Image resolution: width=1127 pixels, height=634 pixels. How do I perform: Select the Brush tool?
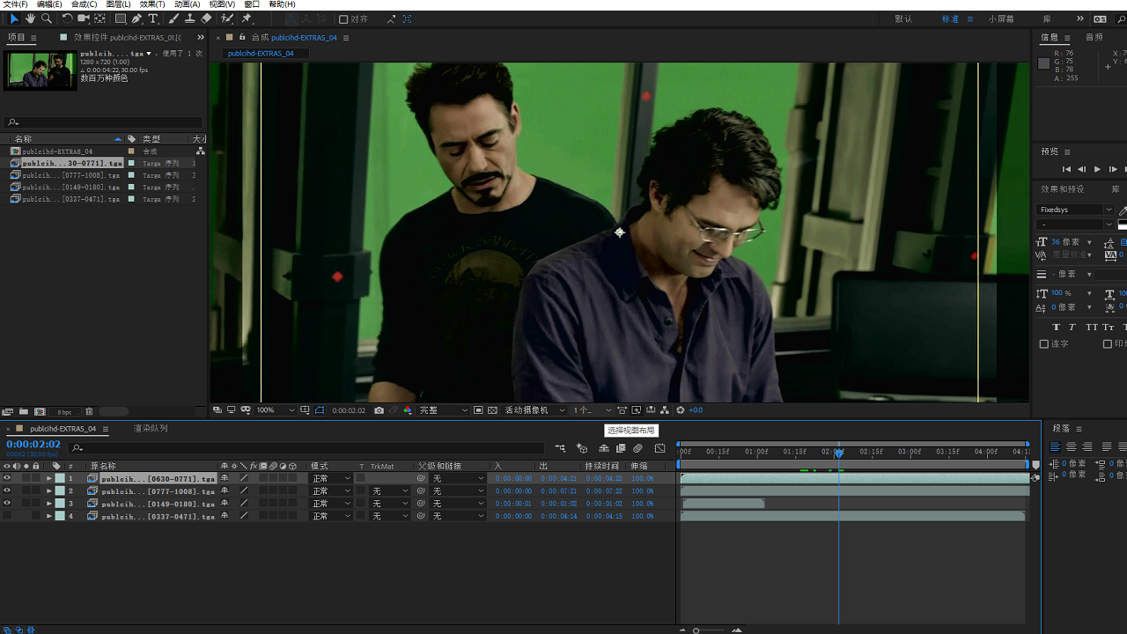click(173, 18)
